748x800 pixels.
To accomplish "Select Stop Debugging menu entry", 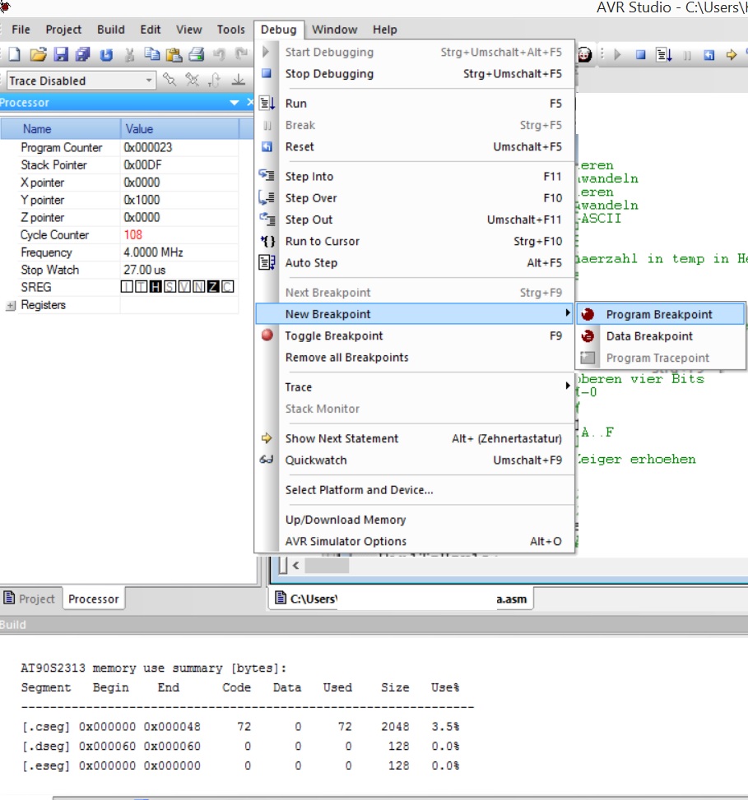I will click(415, 73).
